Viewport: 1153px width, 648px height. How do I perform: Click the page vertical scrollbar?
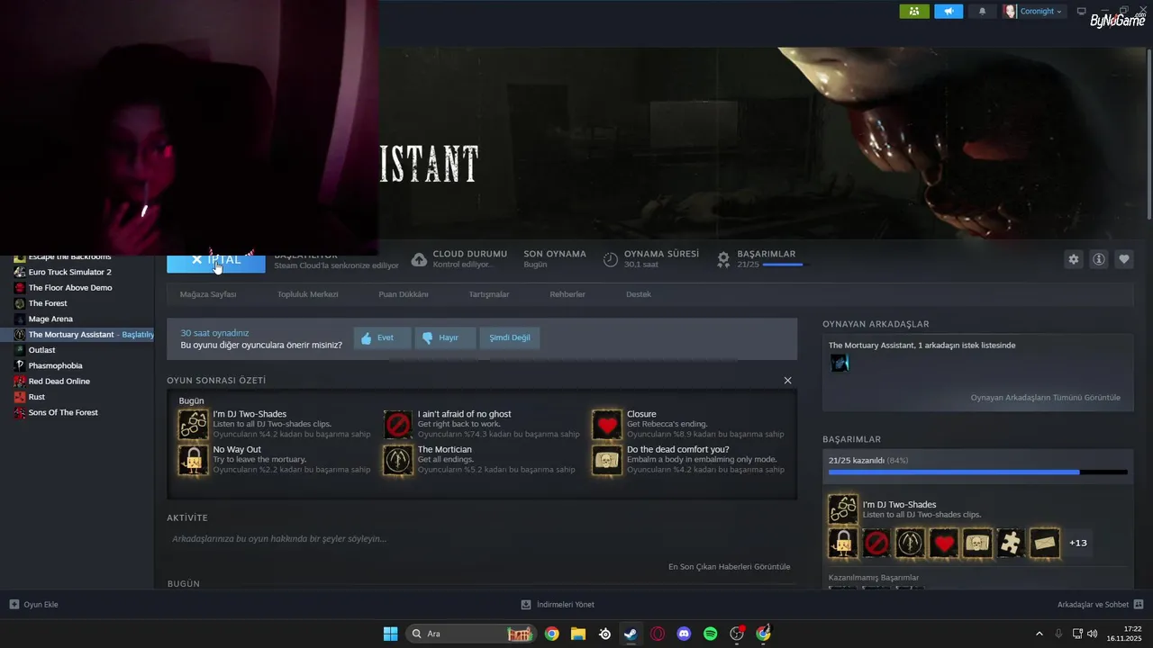coord(1148,135)
